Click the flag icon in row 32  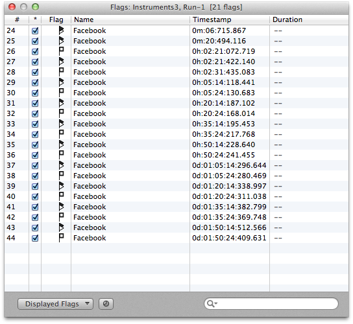coord(61,113)
